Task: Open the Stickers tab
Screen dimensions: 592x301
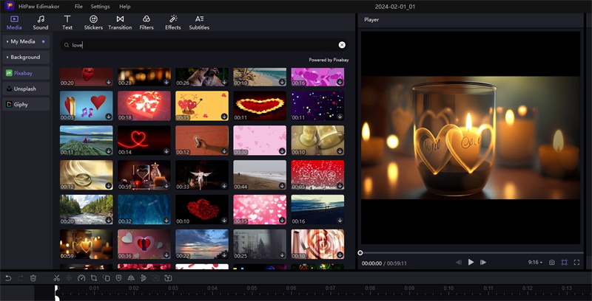Action: point(93,23)
